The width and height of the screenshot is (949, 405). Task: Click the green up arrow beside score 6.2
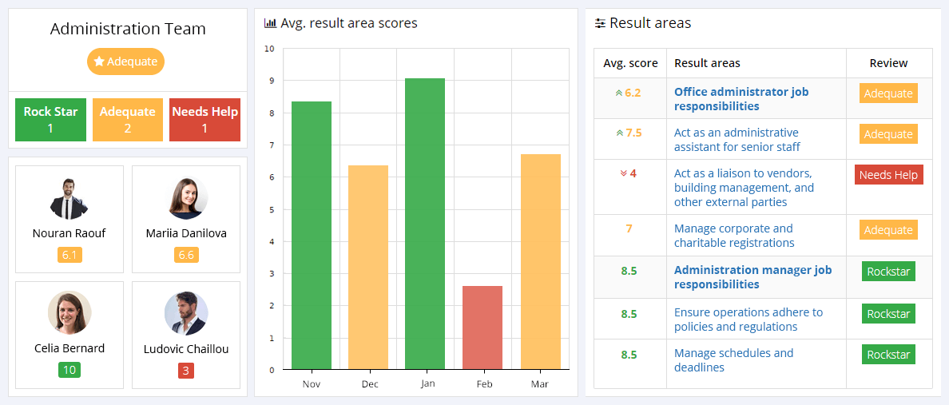pyautogui.click(x=618, y=93)
